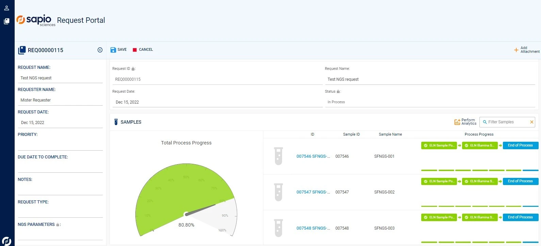This screenshot has height=246, width=541.
Task: Click the NGS Parameters field
Action: tap(60, 235)
